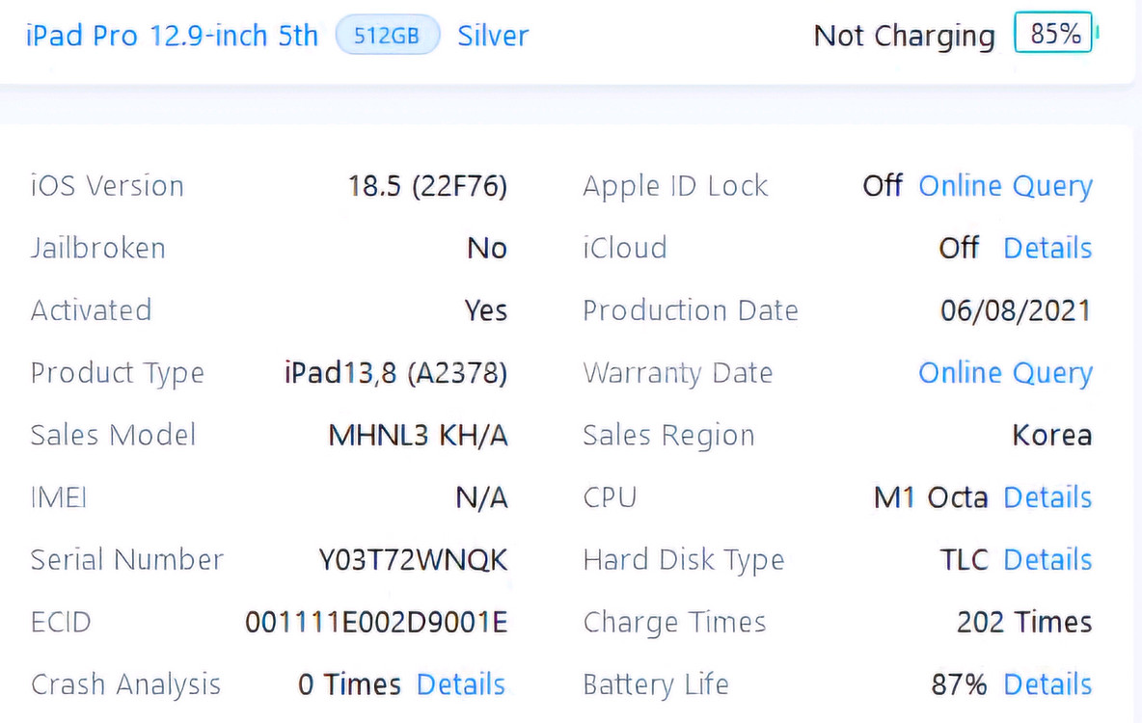Select the Sales Model MHNL3 KH/A value
The image size is (1142, 723).
click(x=418, y=436)
